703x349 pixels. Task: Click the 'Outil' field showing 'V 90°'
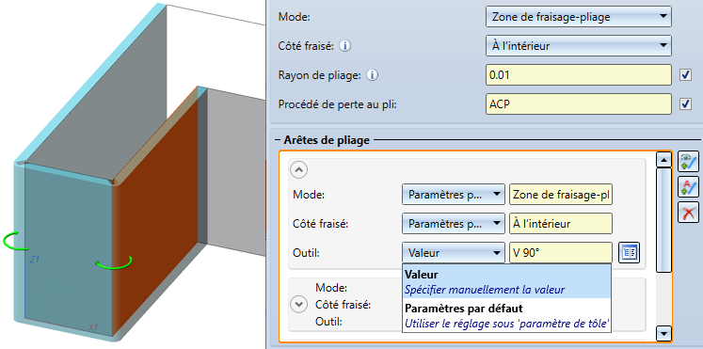pyautogui.click(x=561, y=253)
